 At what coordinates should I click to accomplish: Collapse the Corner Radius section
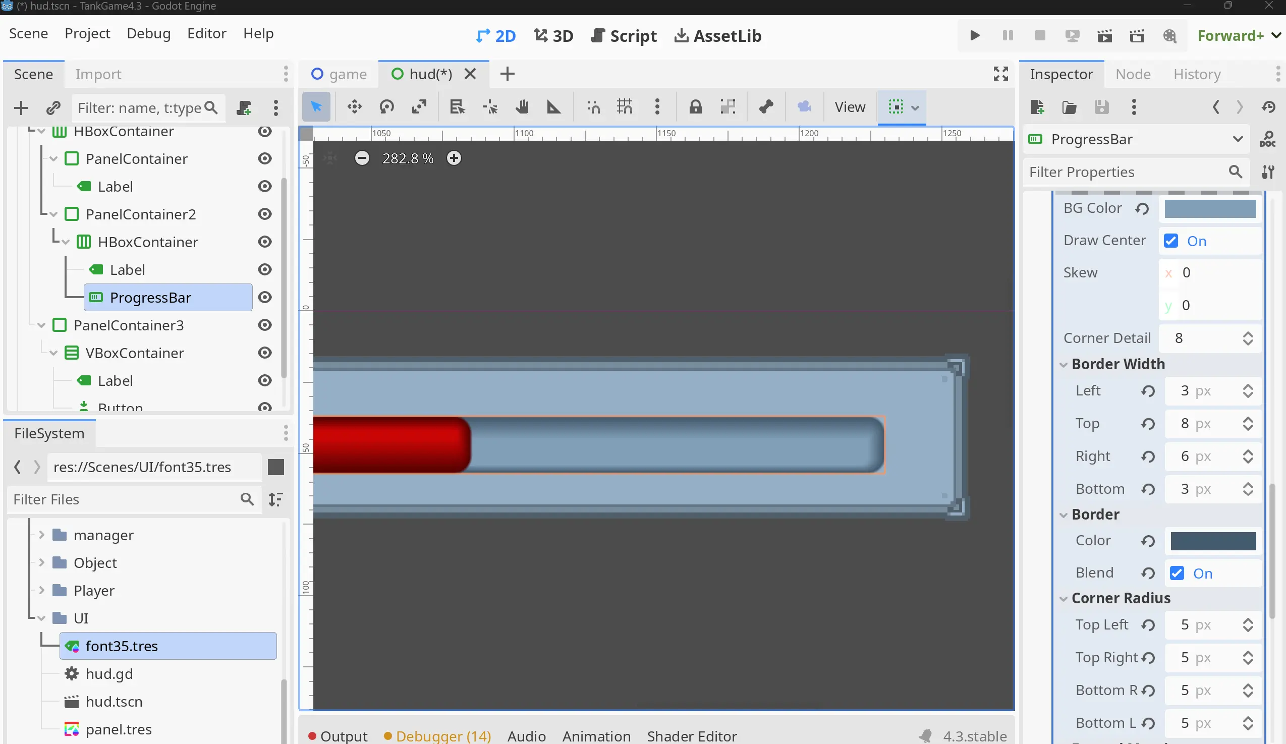coord(1064,599)
